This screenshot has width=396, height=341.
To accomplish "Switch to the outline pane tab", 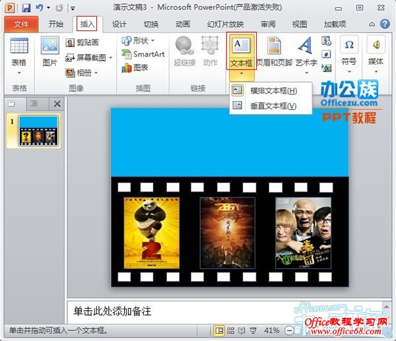I will (x=34, y=104).
